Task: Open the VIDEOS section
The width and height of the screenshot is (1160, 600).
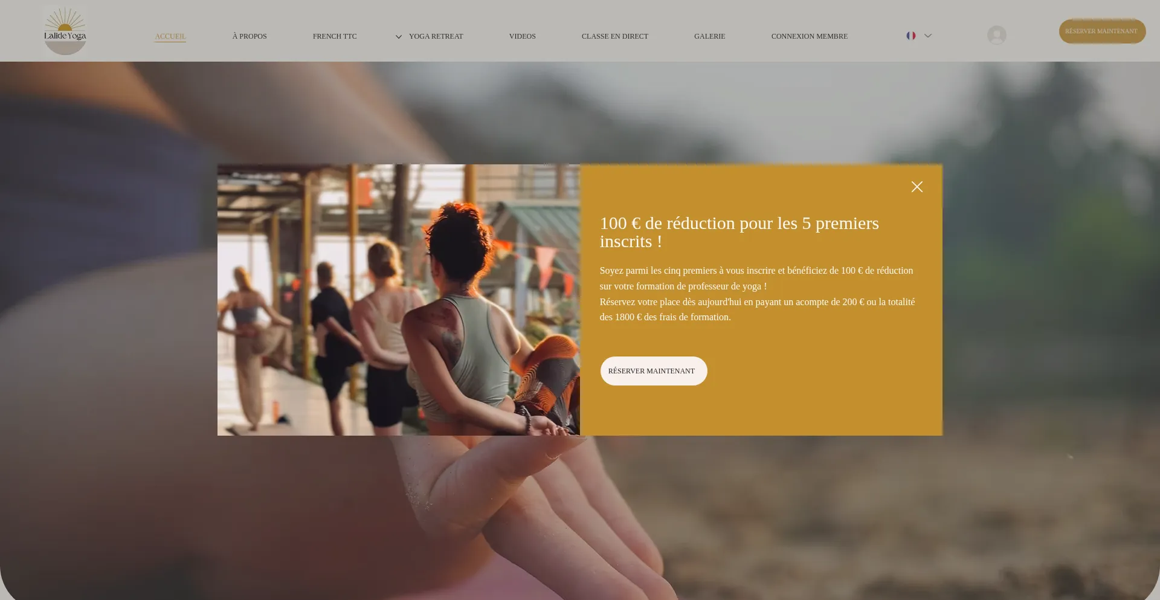Action: [523, 36]
